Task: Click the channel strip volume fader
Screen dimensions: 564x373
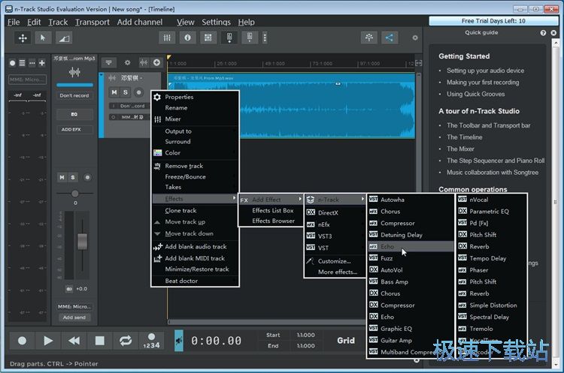Action: click(x=82, y=242)
